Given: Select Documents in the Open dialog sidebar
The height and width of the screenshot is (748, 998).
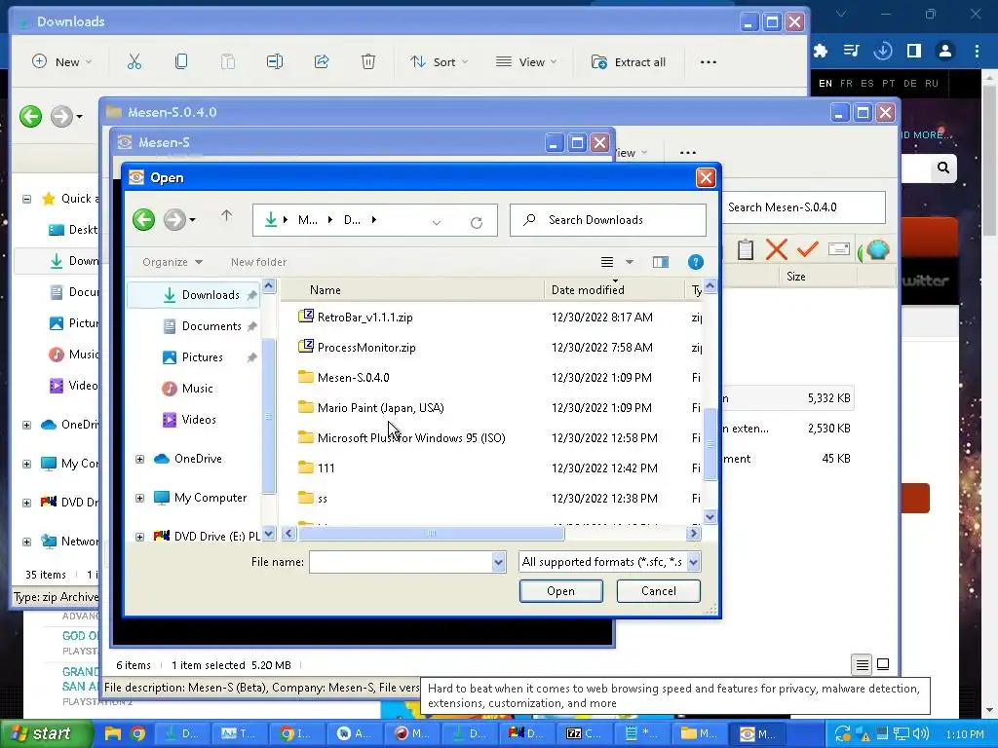Looking at the screenshot, I should pyautogui.click(x=194, y=326).
